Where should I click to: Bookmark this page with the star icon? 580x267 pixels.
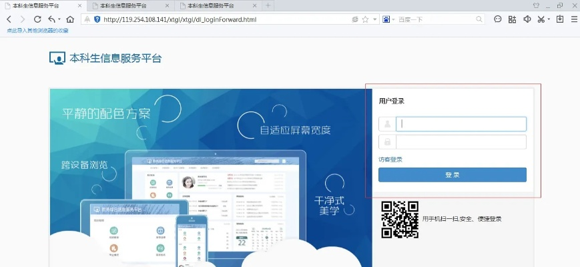point(366,19)
